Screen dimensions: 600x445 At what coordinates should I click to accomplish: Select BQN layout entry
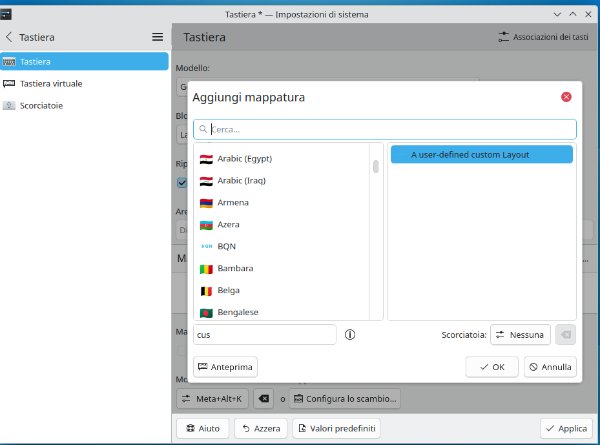[x=281, y=247]
